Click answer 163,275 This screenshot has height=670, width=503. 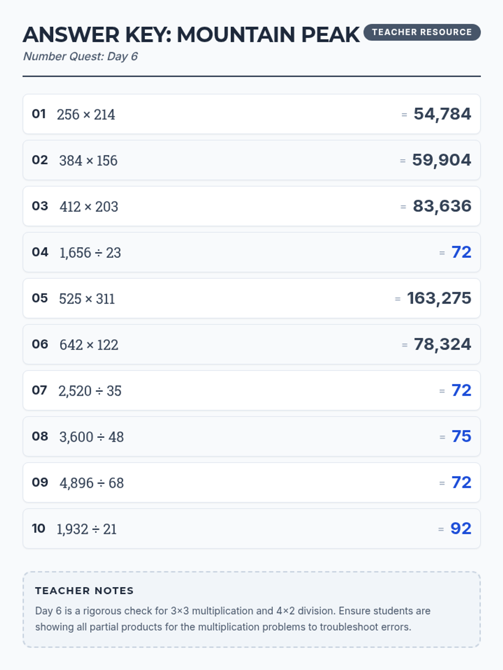point(439,298)
